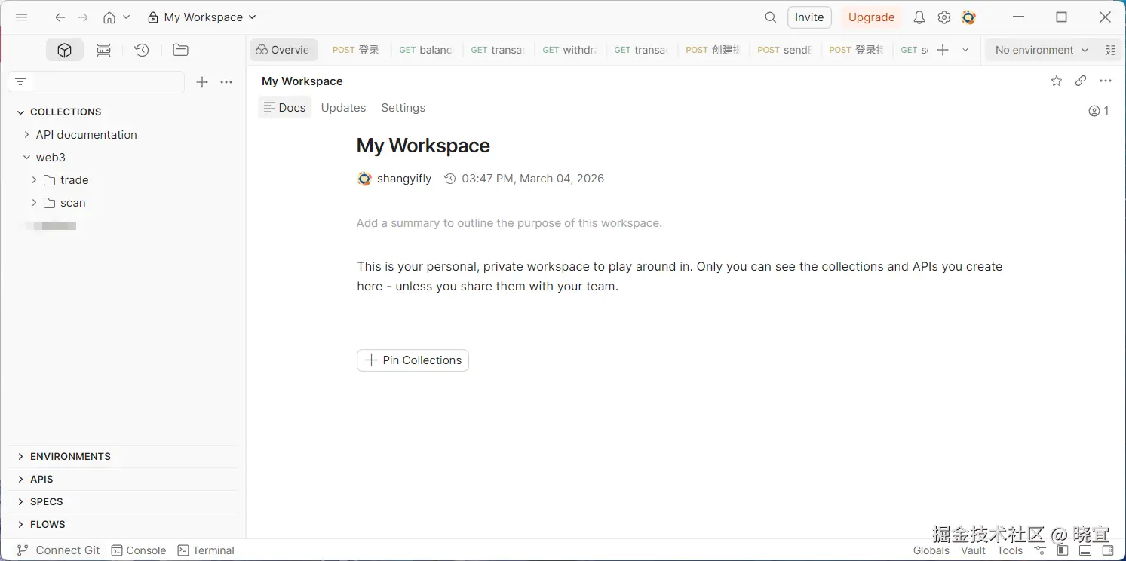Copy workspace link icon

(x=1081, y=81)
